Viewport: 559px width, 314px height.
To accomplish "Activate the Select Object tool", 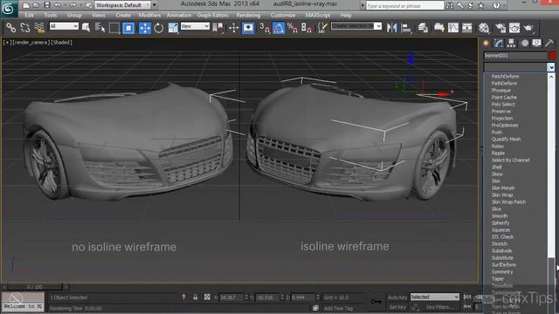I will coord(86,27).
